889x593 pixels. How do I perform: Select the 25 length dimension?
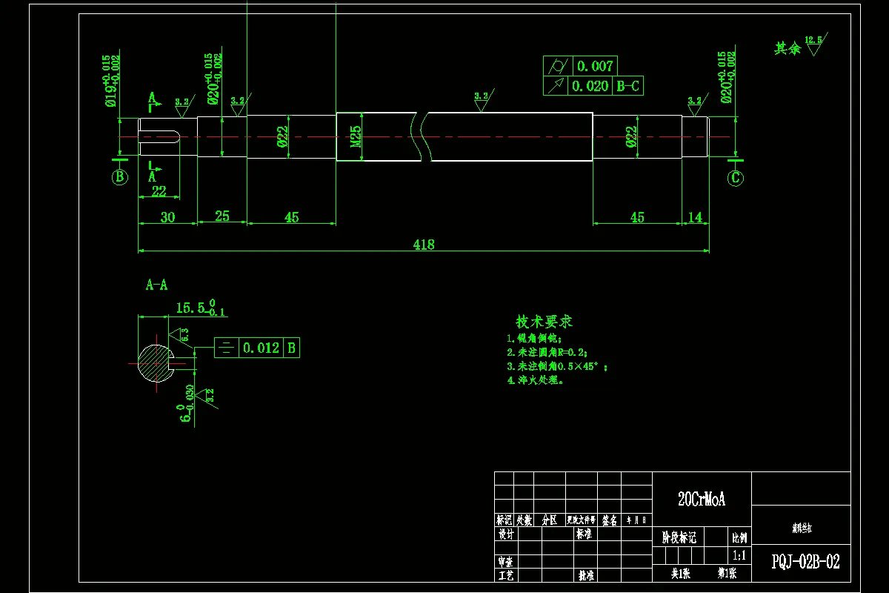[x=222, y=216]
